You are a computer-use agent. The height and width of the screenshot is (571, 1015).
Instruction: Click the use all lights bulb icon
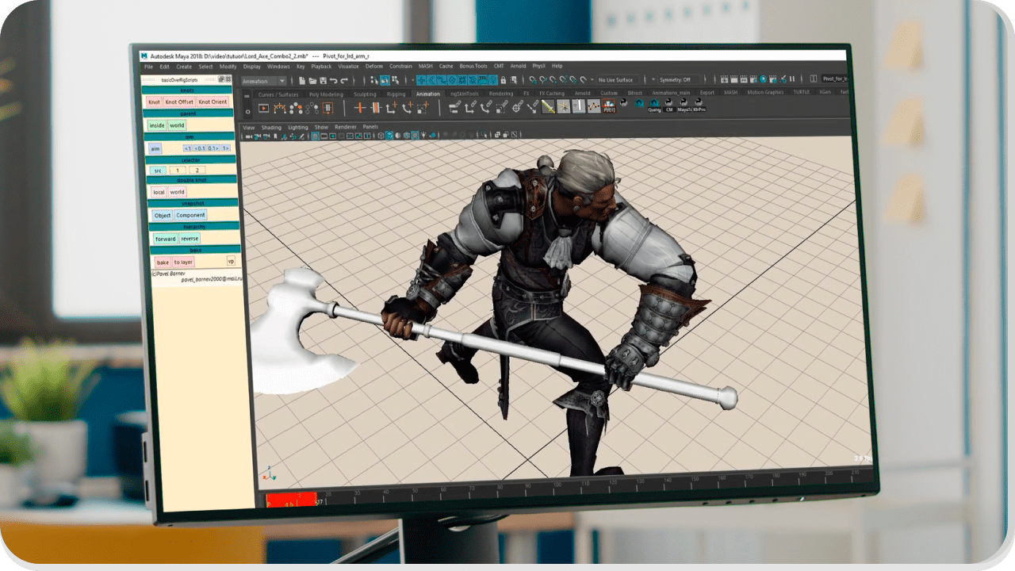pyautogui.click(x=423, y=136)
